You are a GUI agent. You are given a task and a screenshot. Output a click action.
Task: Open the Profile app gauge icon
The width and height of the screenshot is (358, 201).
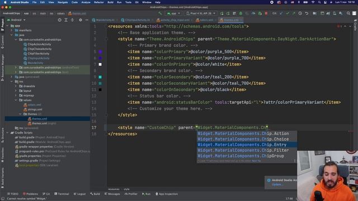[x=253, y=13]
